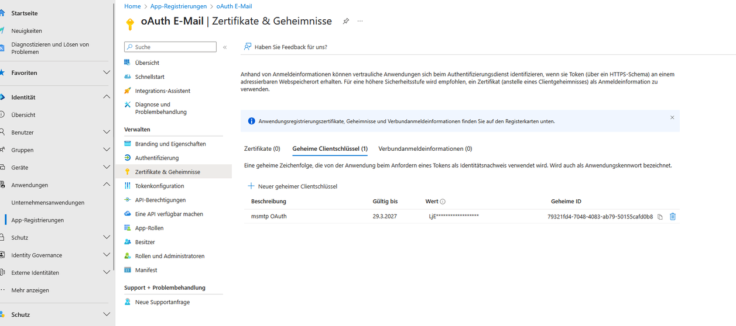Dismiss the blue information banner
This screenshot has height=326, width=736.
672,117
